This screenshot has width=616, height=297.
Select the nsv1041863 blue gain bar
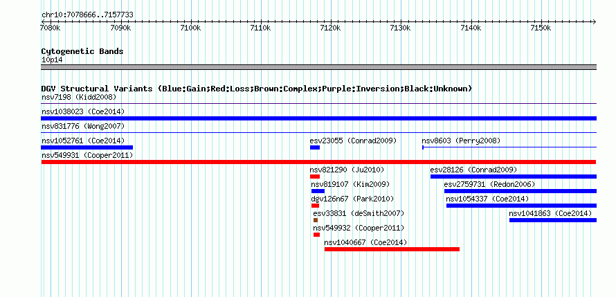pyautogui.click(x=553, y=220)
